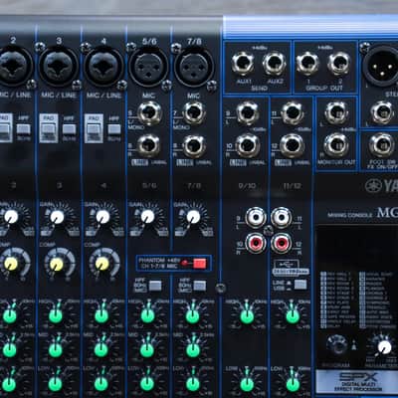398x398 pixels.
Task: Click the HIGH EQ knob on channel 4
Action: 101,315
